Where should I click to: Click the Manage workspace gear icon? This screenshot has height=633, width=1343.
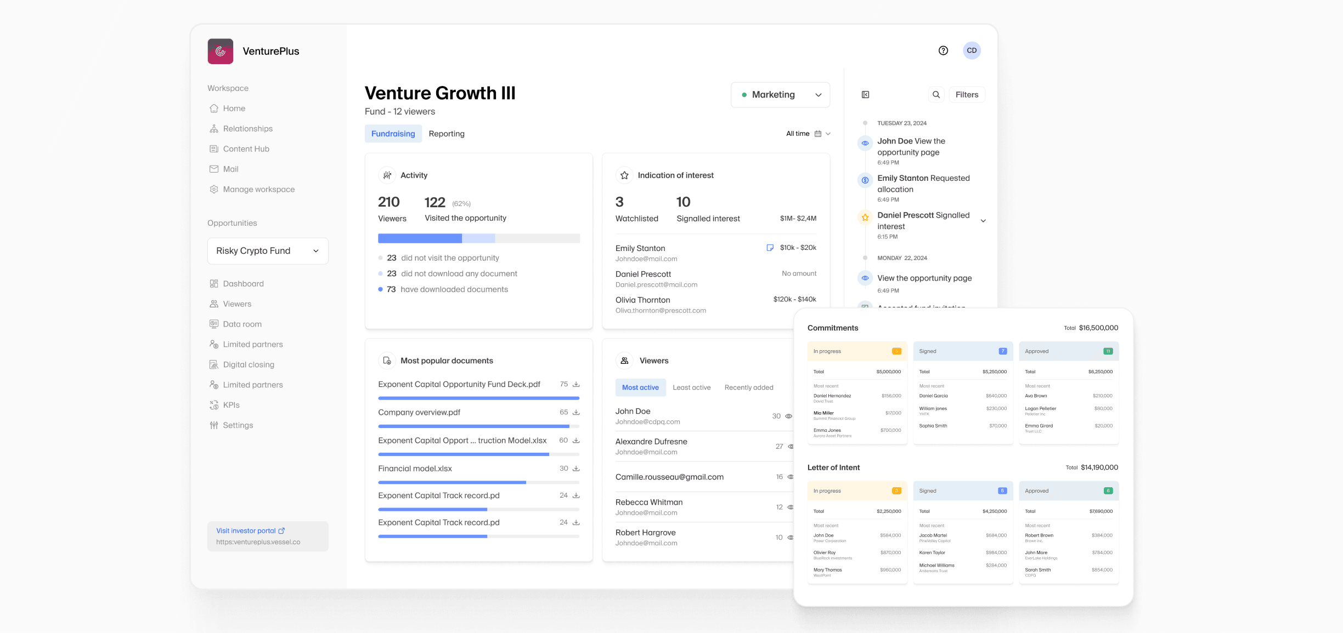(214, 190)
